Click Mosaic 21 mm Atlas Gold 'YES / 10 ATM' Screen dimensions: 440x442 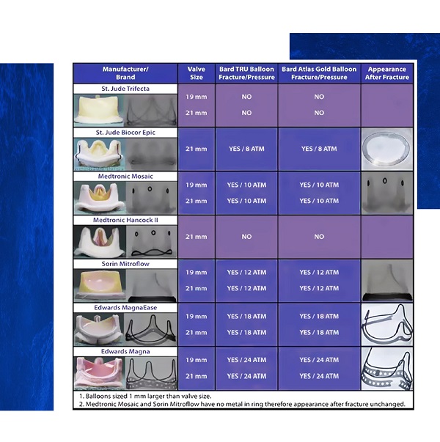tap(319, 201)
